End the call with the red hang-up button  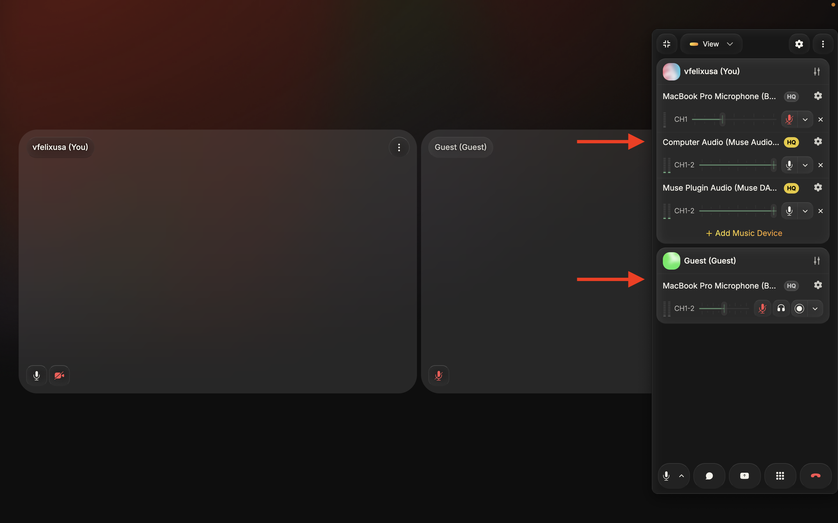[816, 476]
